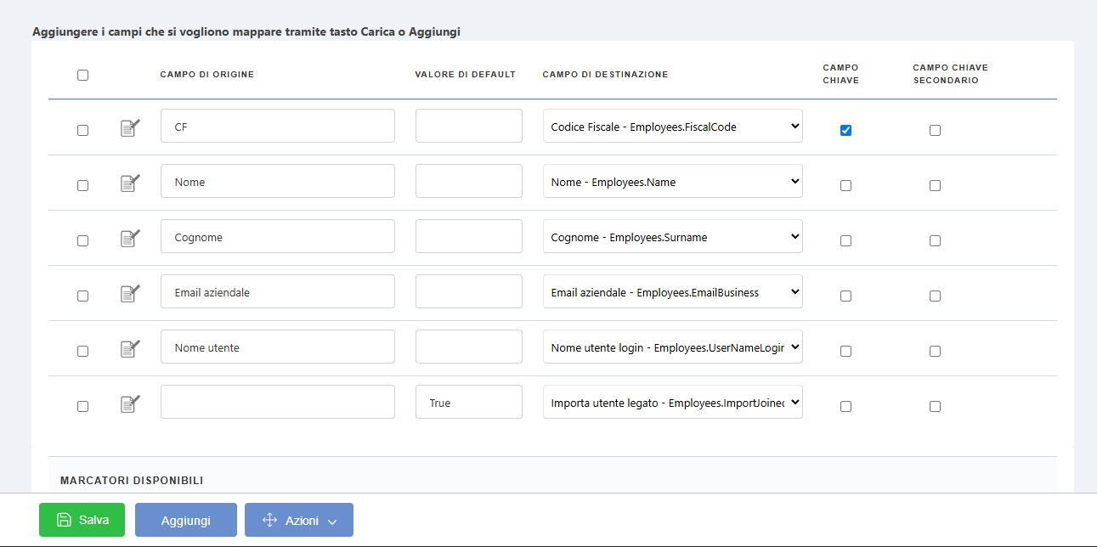Screen dimensions: 1097x547
Task: Click the Campo di Destinazione column header
Action: pos(605,75)
